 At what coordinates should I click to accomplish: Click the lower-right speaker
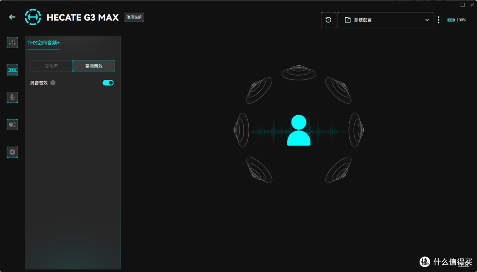tap(338, 170)
